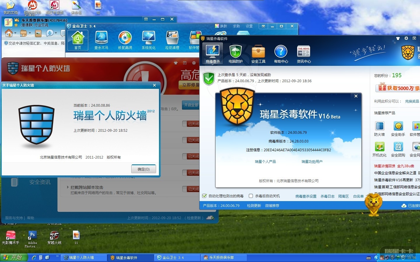Screen dimensions: 420x262
Task: Open 帮助中心 in Rising antivirus
Action: point(281,54)
